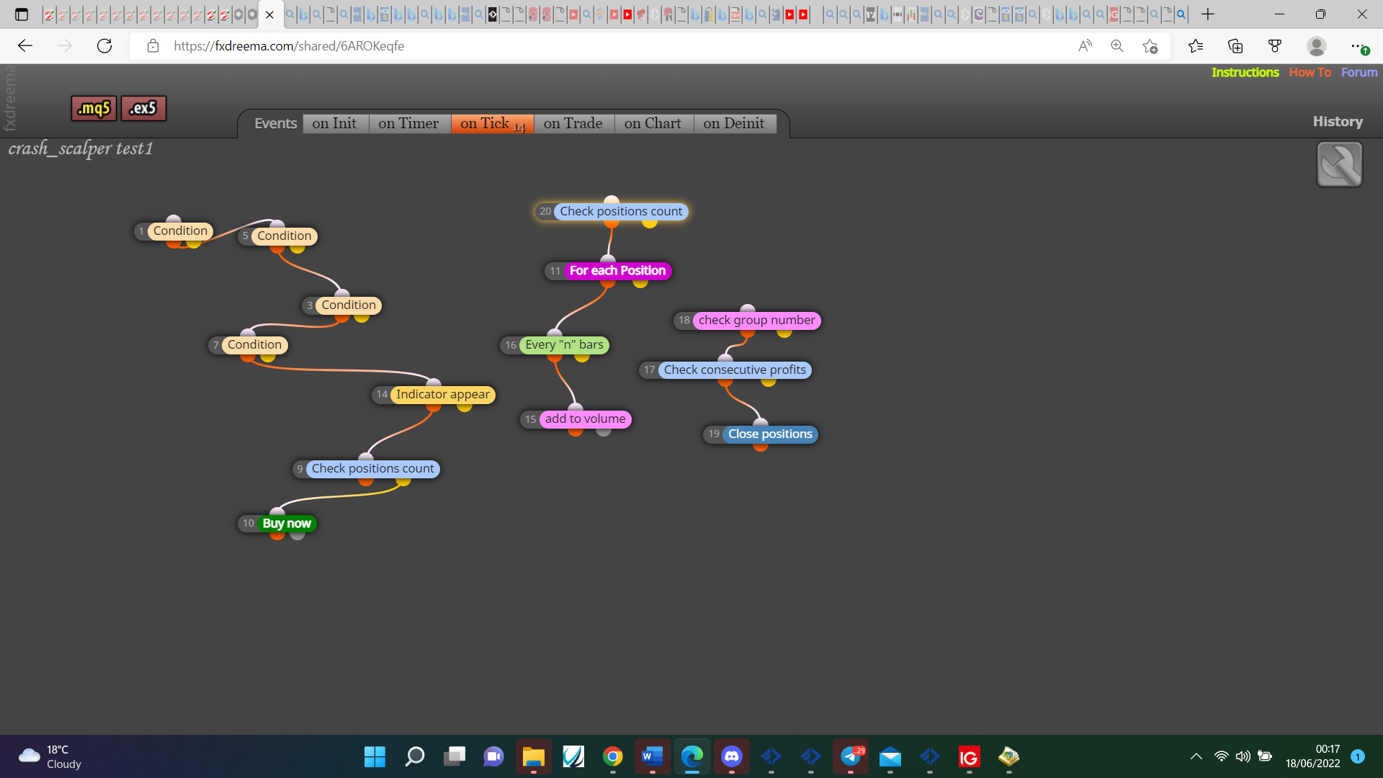
Task: Select the on Tick tab
Action: (493, 123)
